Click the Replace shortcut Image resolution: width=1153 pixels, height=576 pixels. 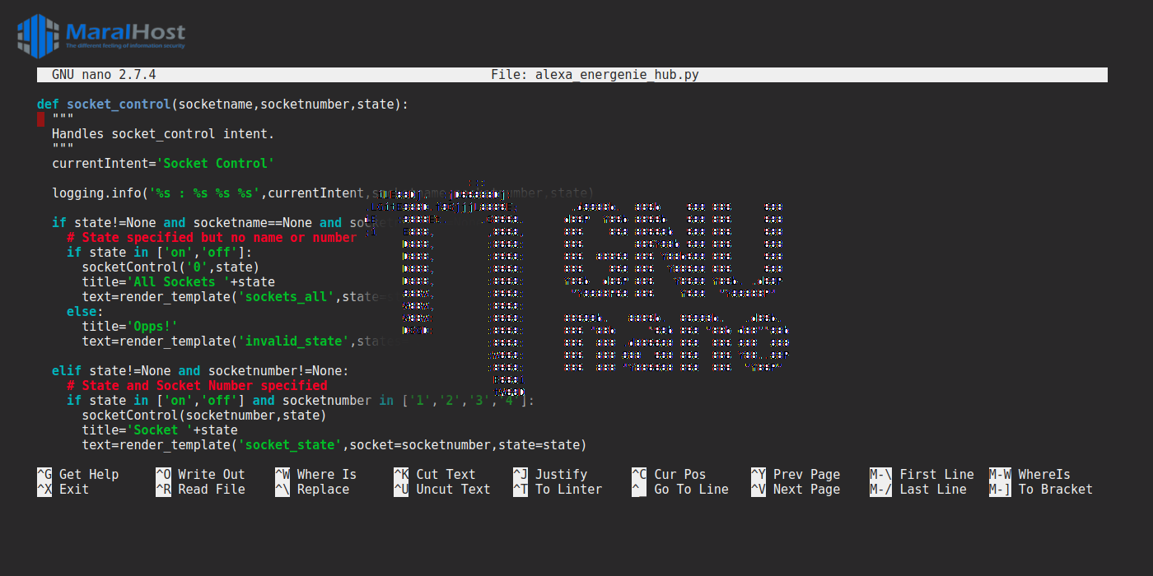312,490
